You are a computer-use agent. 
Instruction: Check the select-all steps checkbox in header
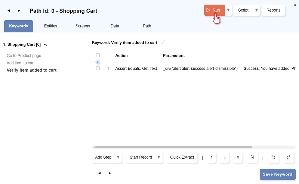pos(98,55)
